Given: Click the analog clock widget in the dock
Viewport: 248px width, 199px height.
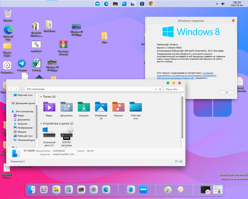Looking at the screenshot, I should (168, 190).
